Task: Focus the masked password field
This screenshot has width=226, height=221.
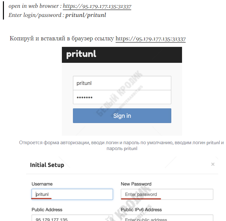Action: (122, 97)
